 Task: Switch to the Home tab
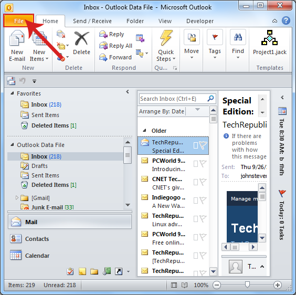click(50, 21)
